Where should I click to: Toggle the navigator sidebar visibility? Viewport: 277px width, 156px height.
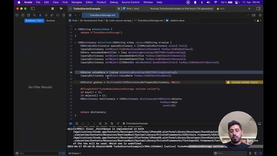(33, 9)
